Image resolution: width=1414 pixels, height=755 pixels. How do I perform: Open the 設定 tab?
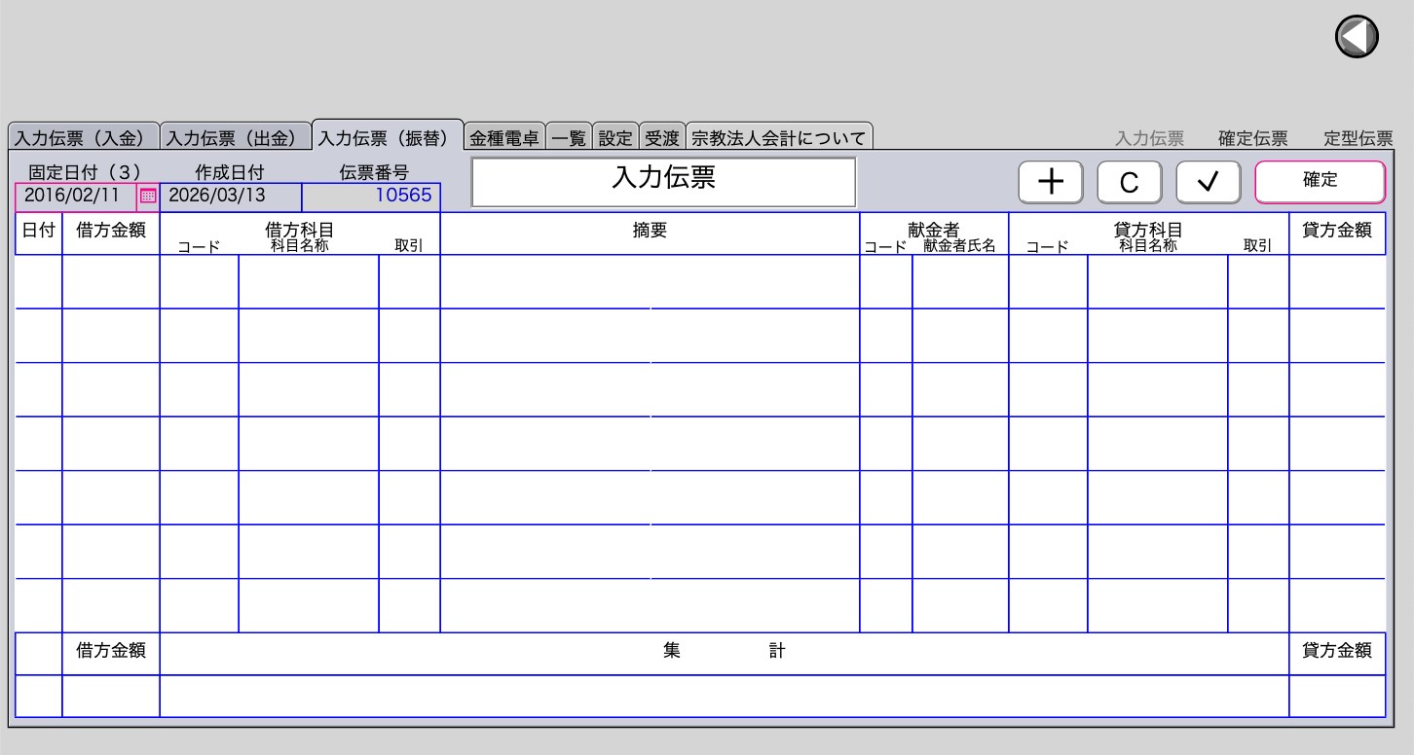(x=615, y=138)
